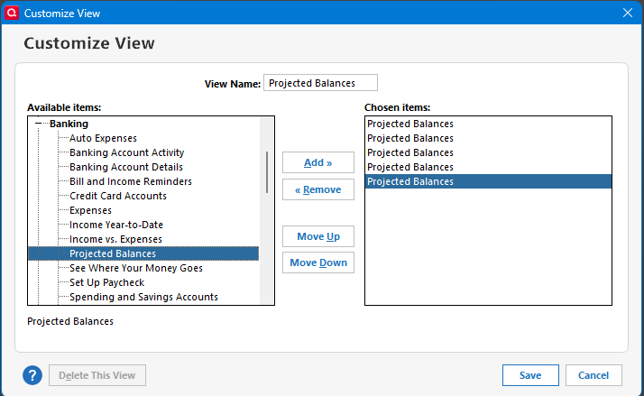This screenshot has height=396, width=644.
Task: Close the Customize View dialog
Action: (x=628, y=14)
